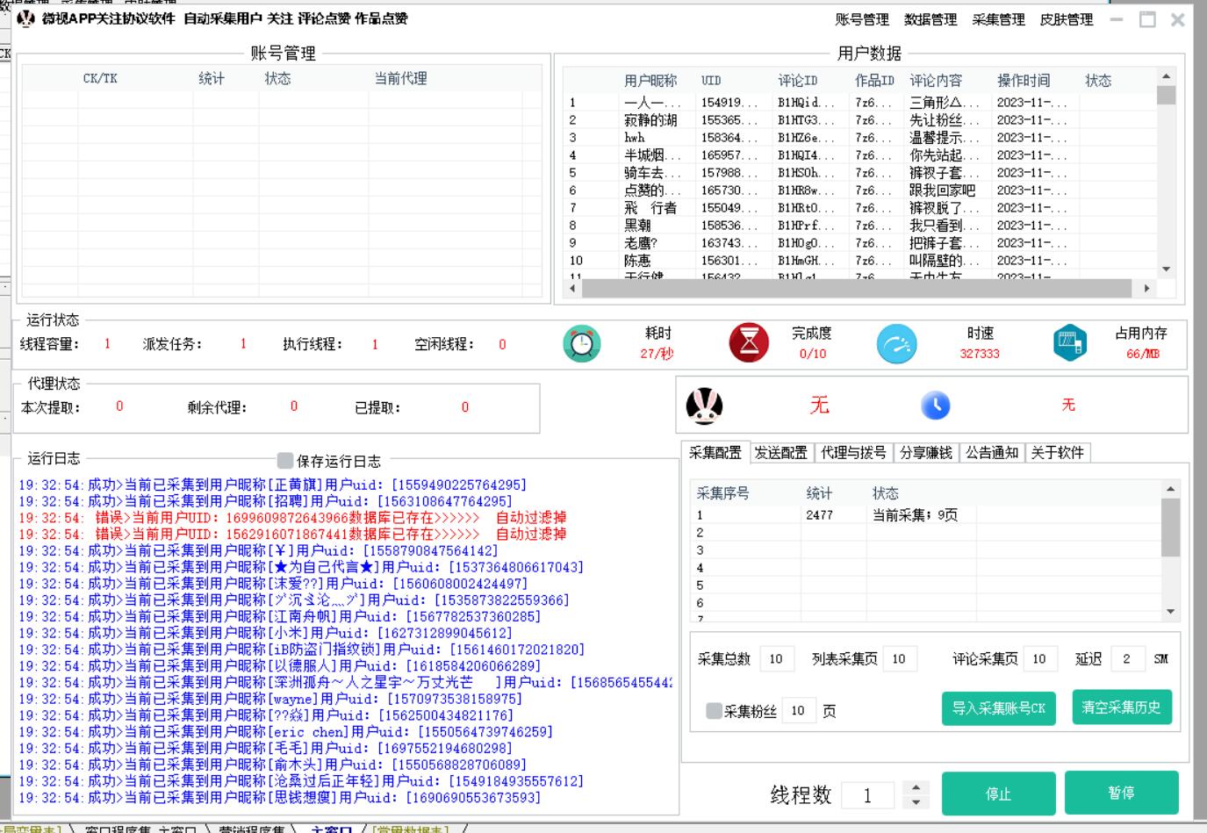1207x833 pixels.
Task: Click the rabbit avatar icon
Action: pos(704,406)
